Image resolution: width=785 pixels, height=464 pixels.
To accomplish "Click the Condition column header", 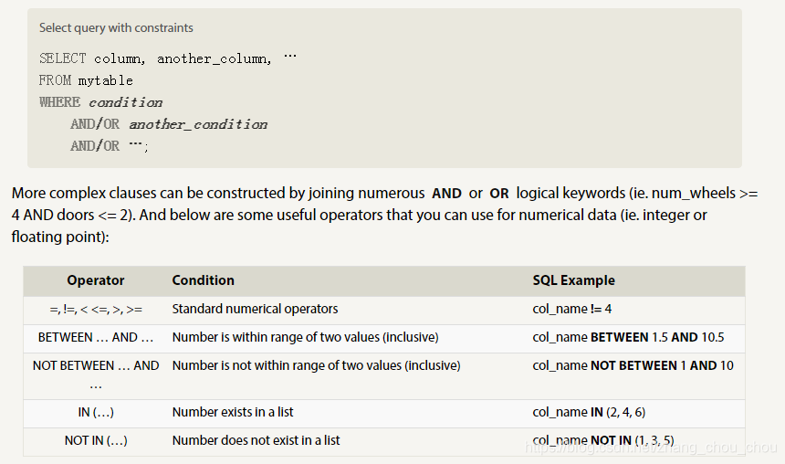I will pyautogui.click(x=204, y=280).
